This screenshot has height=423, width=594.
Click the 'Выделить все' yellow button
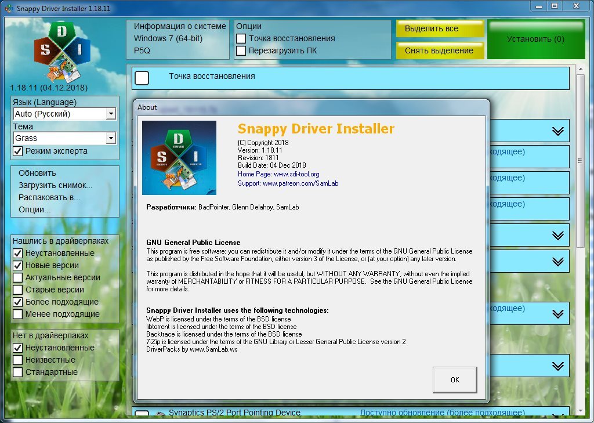[439, 29]
